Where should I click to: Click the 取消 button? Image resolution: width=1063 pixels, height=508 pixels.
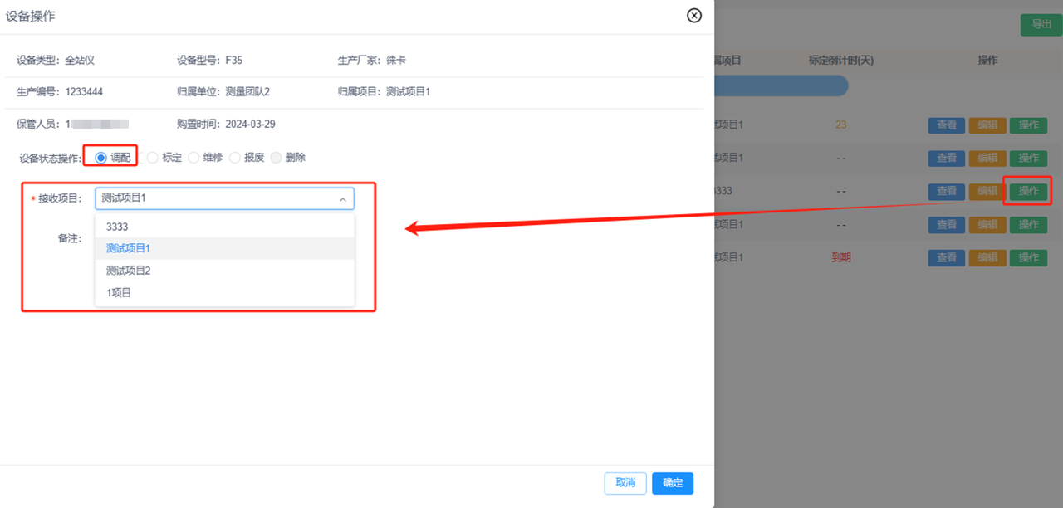625,483
